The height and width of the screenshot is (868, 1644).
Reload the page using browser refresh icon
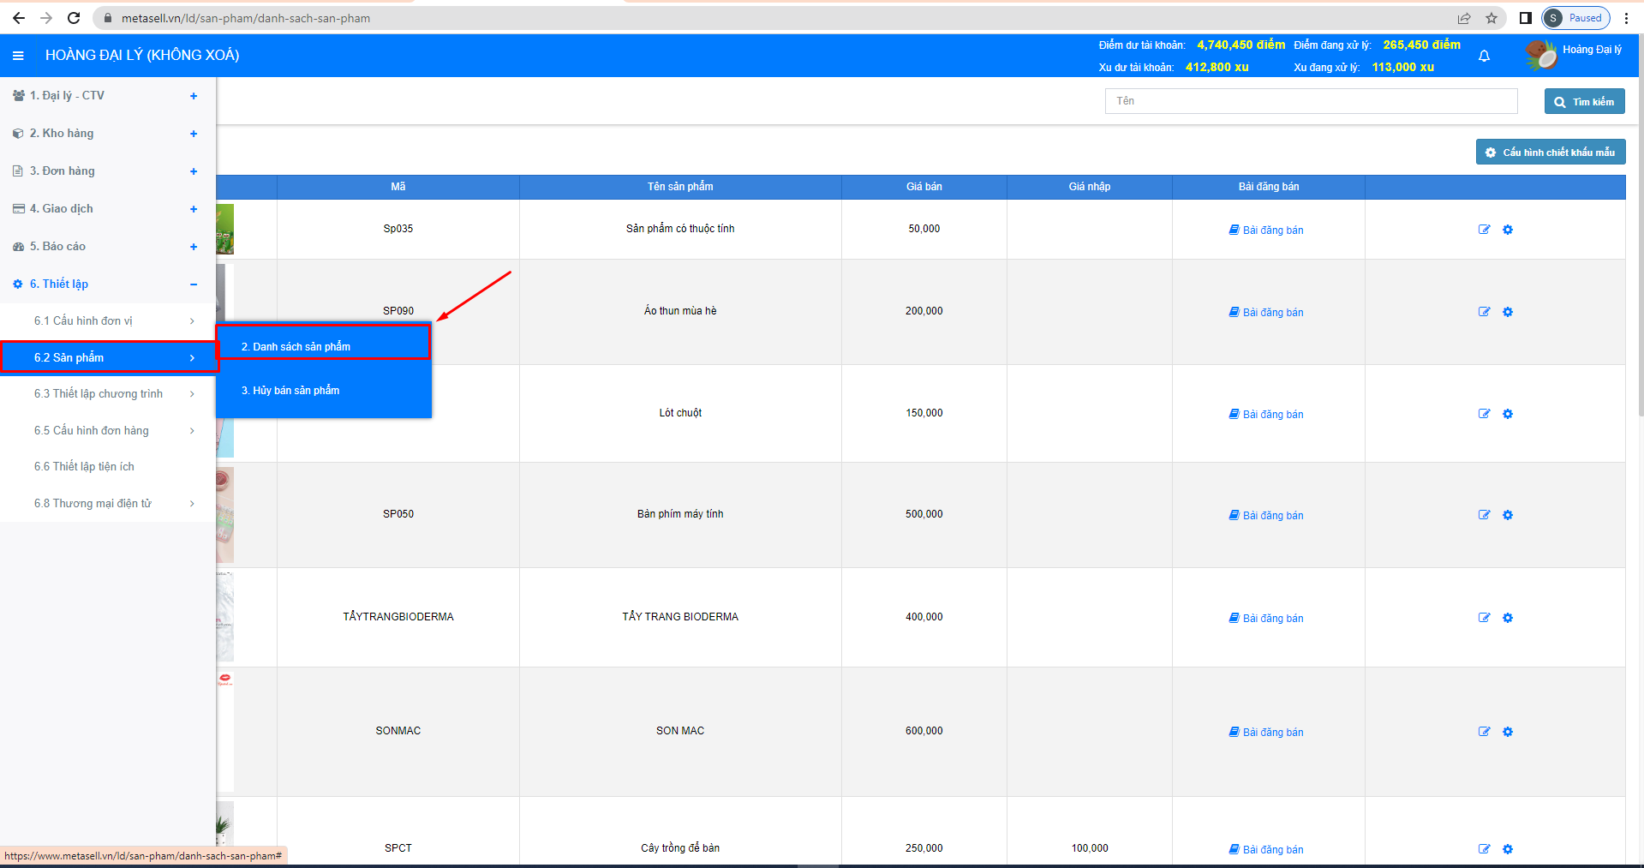[x=74, y=18]
